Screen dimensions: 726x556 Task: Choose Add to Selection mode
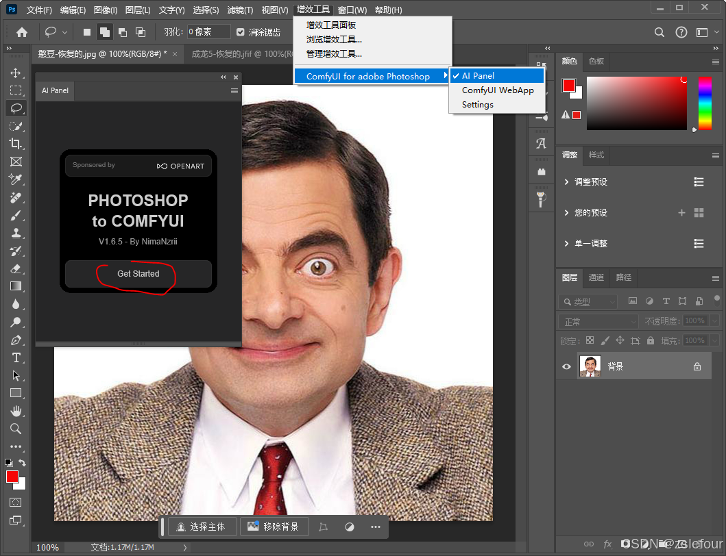[x=105, y=32]
